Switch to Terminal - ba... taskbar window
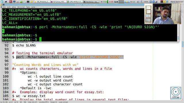The height and width of the screenshot is (103, 184). point(91,2)
